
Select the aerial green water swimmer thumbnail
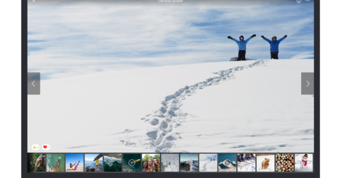(55, 163)
